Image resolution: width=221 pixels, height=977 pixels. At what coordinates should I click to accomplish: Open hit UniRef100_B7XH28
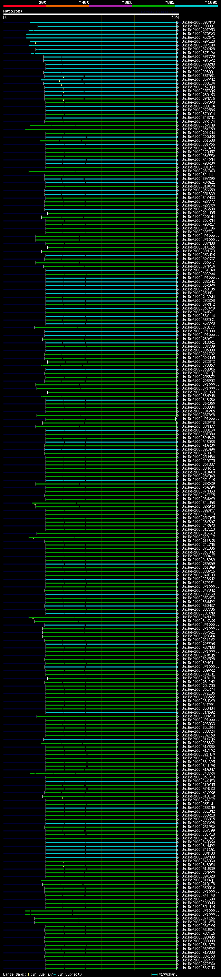tap(198, 49)
